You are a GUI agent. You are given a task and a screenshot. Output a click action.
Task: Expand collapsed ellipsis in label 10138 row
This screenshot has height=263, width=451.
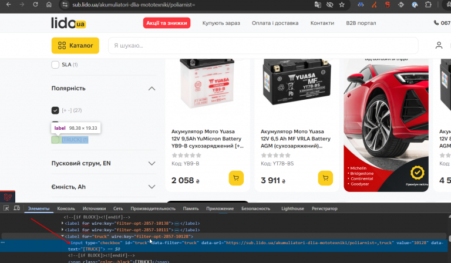pos(177,223)
